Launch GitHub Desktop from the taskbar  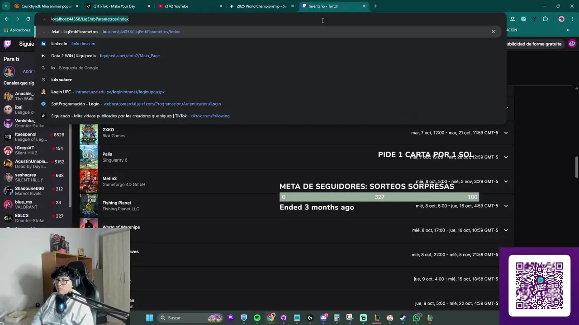(x=284, y=318)
